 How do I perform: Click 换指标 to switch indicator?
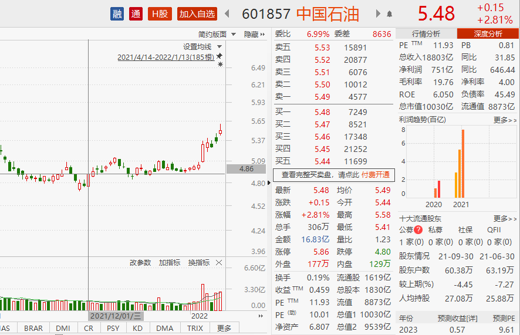click(x=199, y=263)
